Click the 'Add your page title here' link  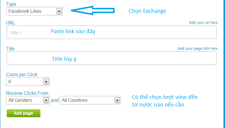coord(197,49)
